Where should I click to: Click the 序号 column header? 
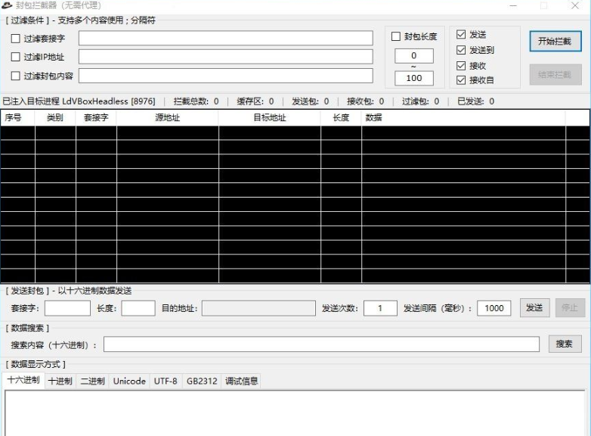pyautogui.click(x=17, y=118)
